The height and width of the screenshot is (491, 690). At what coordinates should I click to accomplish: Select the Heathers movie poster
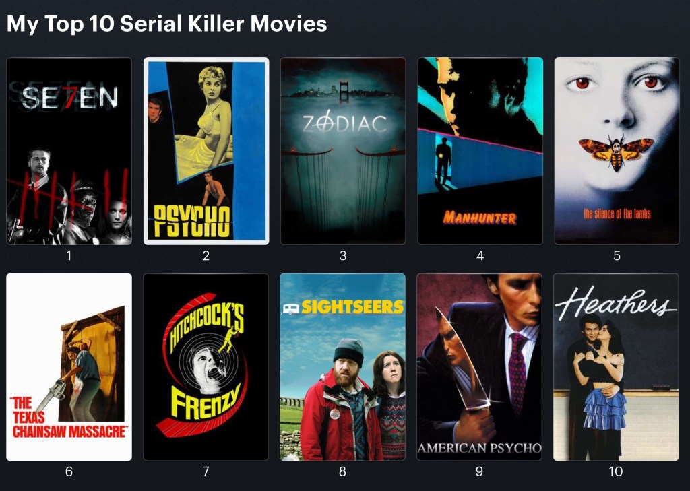pyautogui.click(x=616, y=367)
